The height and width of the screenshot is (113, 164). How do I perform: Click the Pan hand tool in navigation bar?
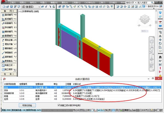coord(151,49)
